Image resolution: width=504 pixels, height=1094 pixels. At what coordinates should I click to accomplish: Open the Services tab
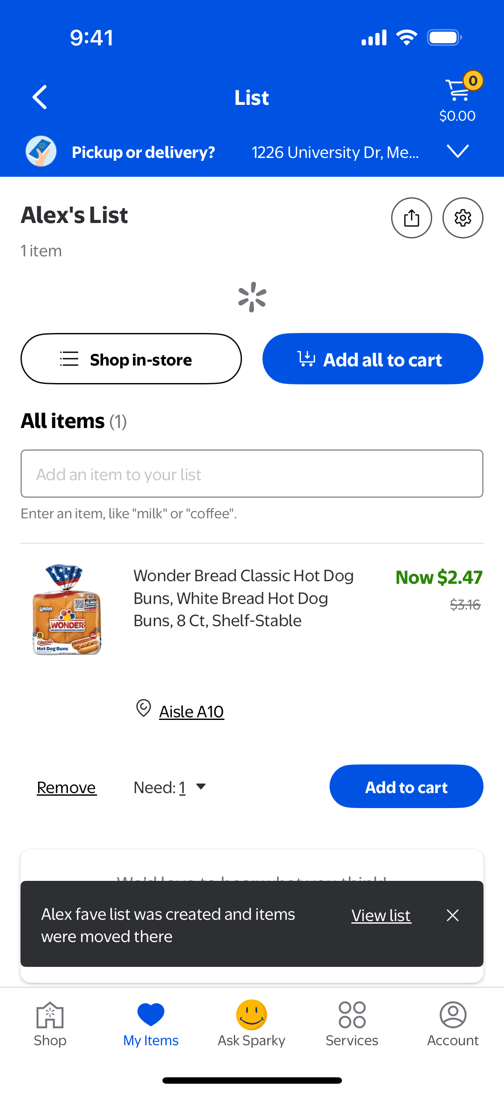click(x=352, y=1023)
